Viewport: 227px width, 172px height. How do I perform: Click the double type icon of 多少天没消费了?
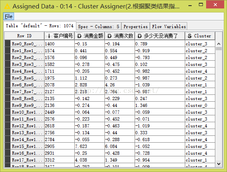pyautogui.click(x=139, y=36)
